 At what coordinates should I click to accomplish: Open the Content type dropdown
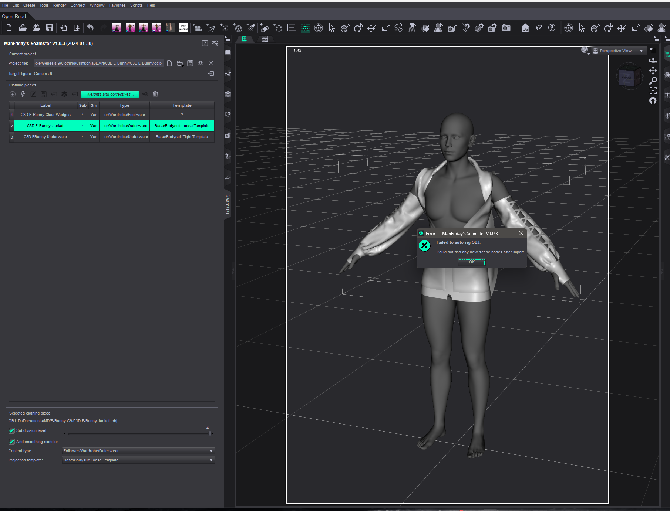tap(138, 451)
